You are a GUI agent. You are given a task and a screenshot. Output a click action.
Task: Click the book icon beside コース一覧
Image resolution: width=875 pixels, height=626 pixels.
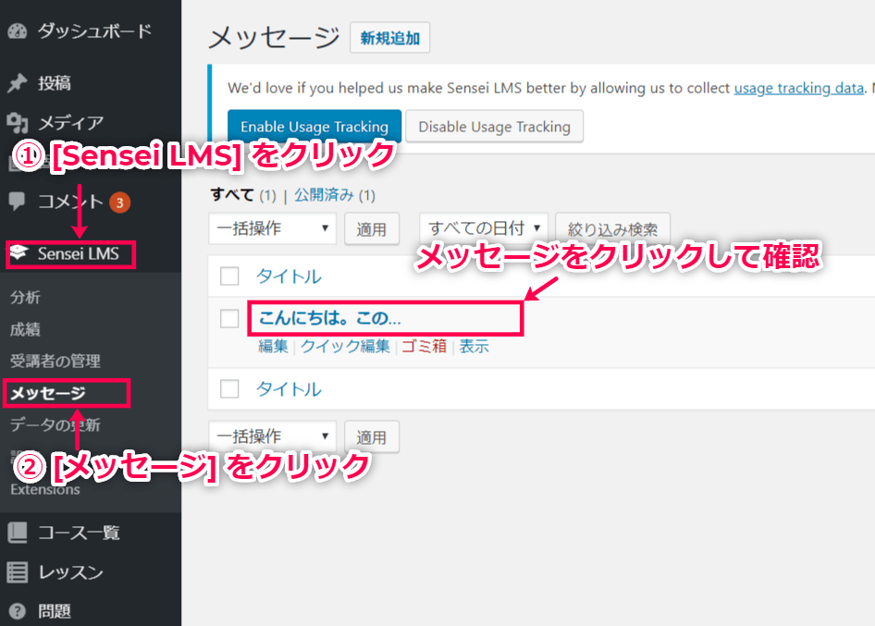click(x=18, y=533)
